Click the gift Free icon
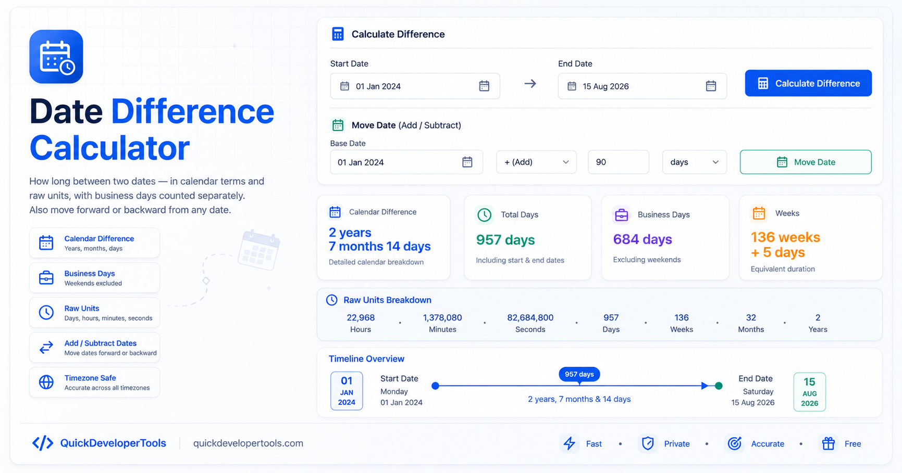Screen dimensions: 902x473 pyautogui.click(x=828, y=443)
